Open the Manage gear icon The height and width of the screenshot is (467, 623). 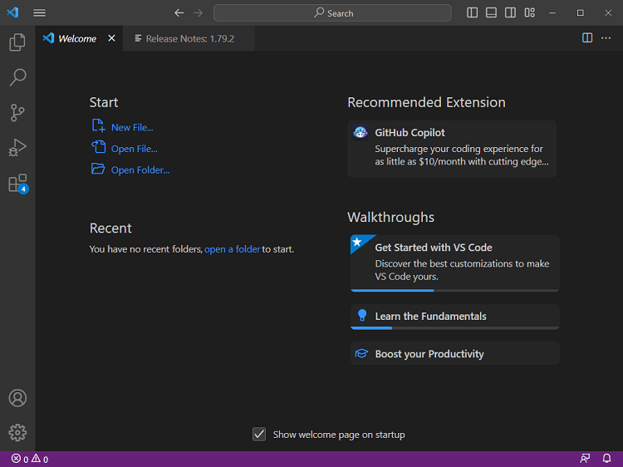[17, 432]
